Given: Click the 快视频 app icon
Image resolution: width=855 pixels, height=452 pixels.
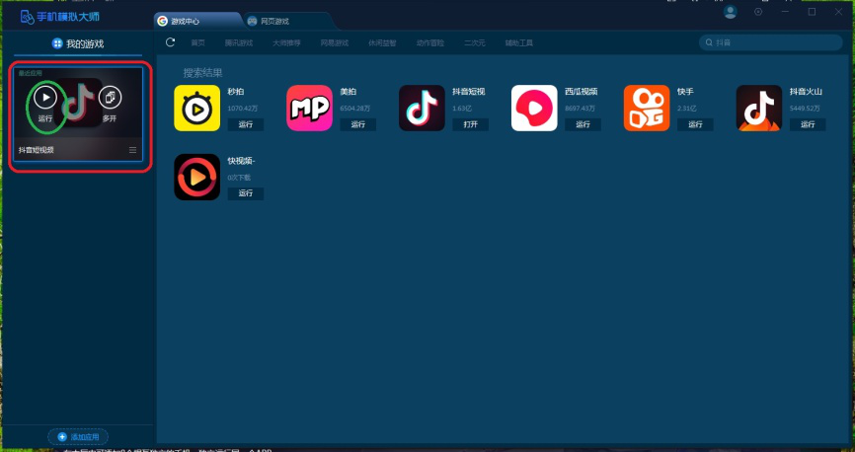Looking at the screenshot, I should 196,177.
